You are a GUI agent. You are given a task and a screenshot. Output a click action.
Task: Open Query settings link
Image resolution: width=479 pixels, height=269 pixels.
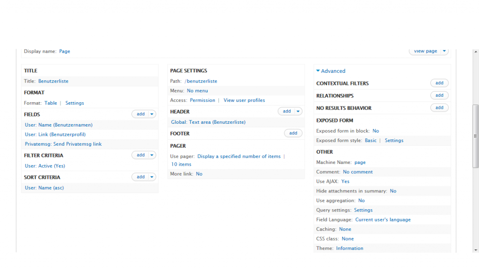point(363,210)
